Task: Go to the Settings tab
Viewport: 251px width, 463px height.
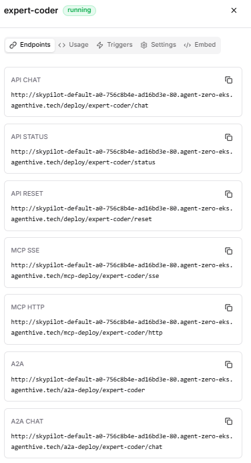Action: pos(158,45)
